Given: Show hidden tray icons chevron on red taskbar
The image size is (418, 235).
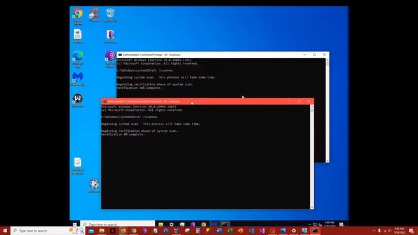Looking at the screenshot, I should tap(374, 230).
